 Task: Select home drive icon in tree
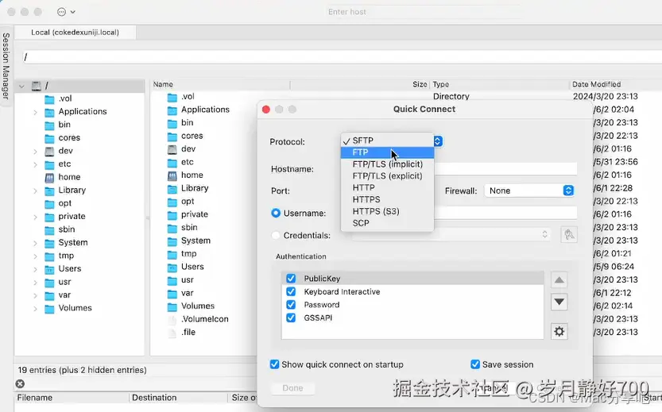50,178
